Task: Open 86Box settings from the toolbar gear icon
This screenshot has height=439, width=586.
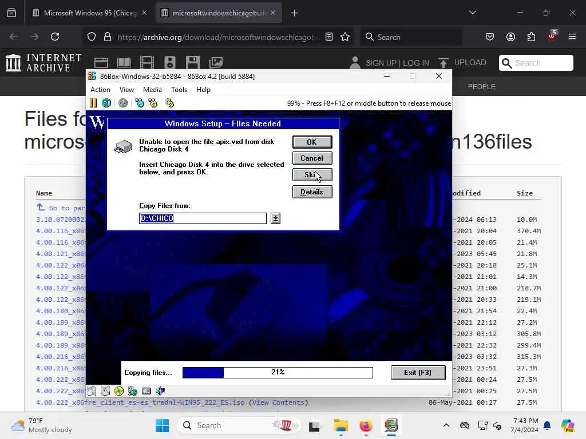Action: tap(169, 103)
